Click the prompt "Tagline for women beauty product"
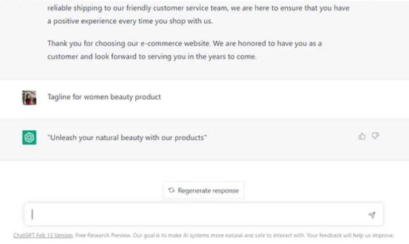 click(x=104, y=97)
